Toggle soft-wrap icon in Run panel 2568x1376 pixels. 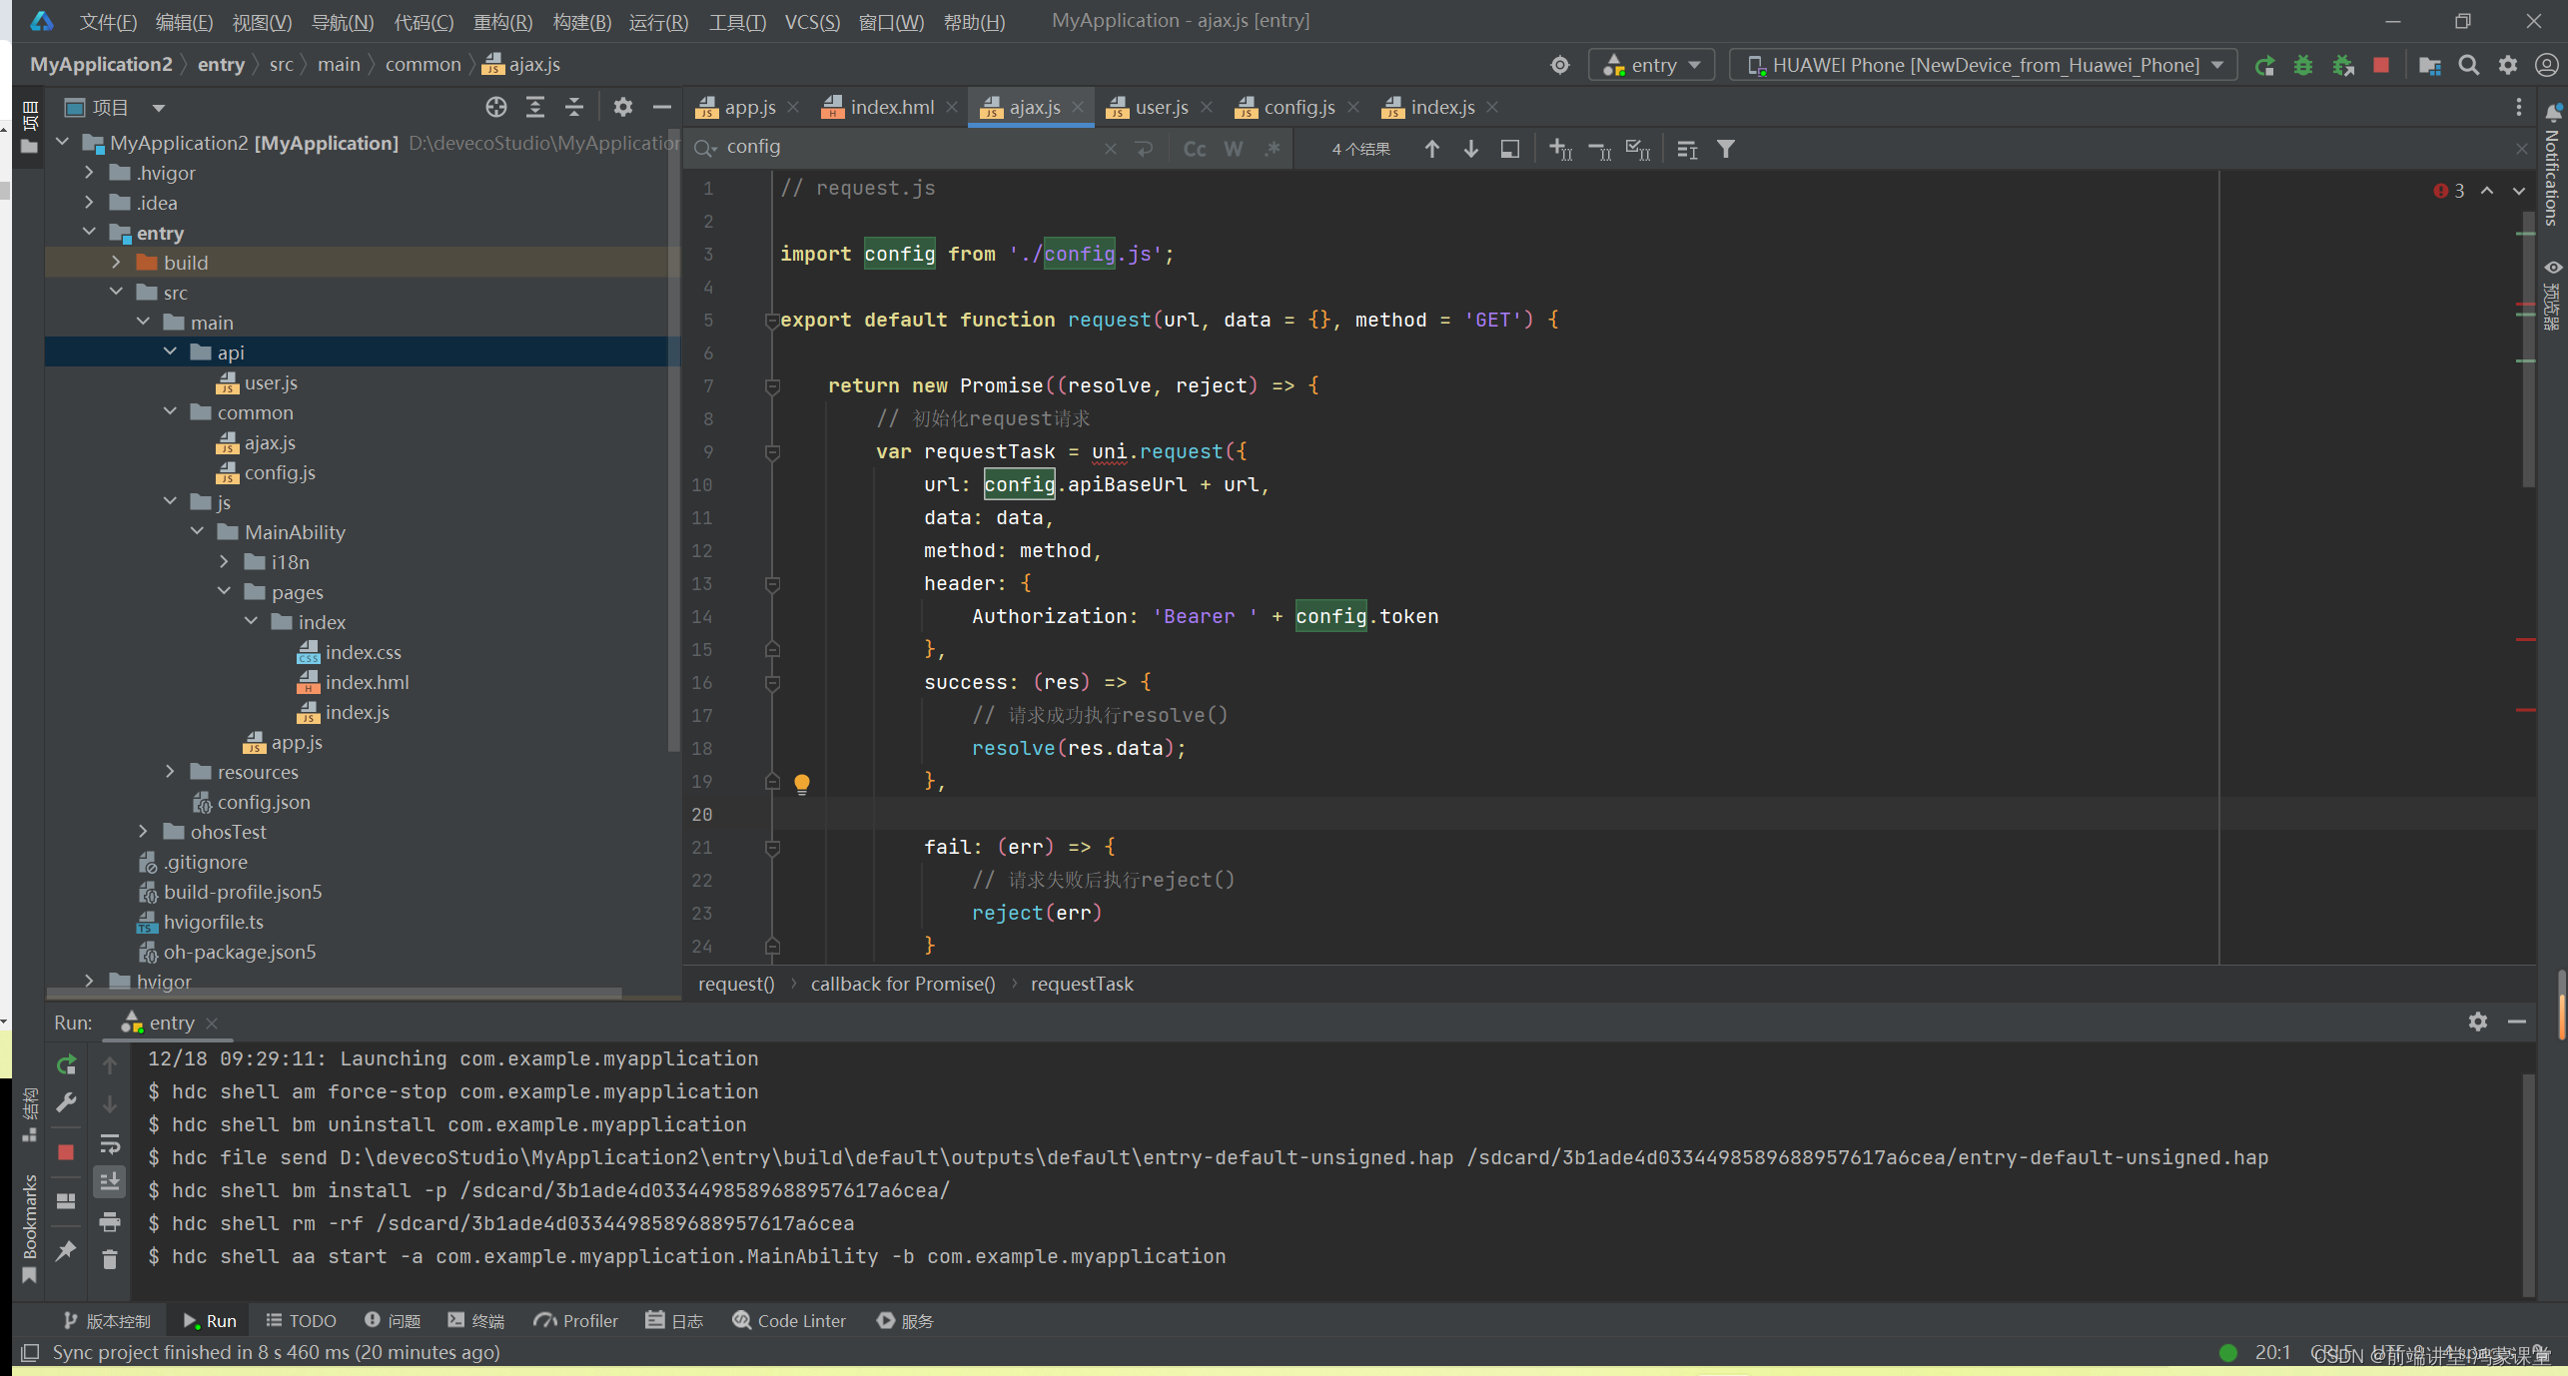[x=110, y=1144]
